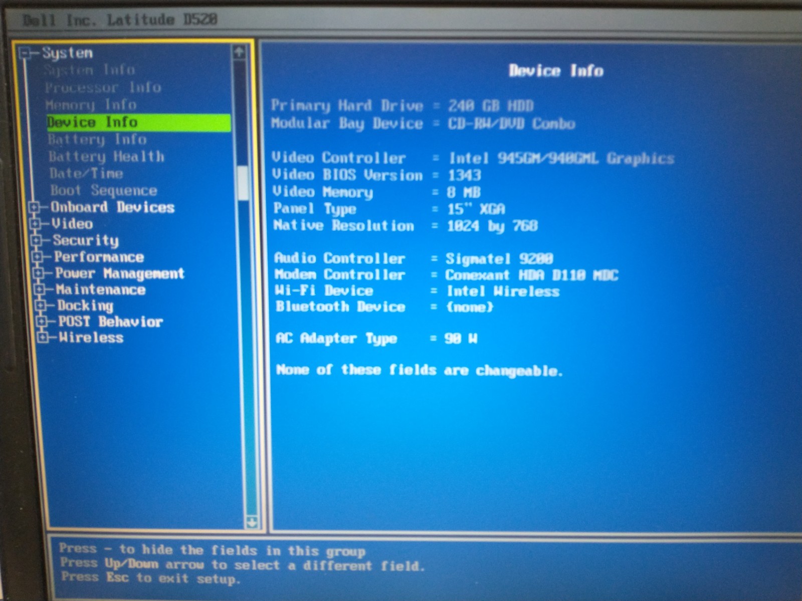Click Intel 945GM/940GML Graphics value

[561, 159]
